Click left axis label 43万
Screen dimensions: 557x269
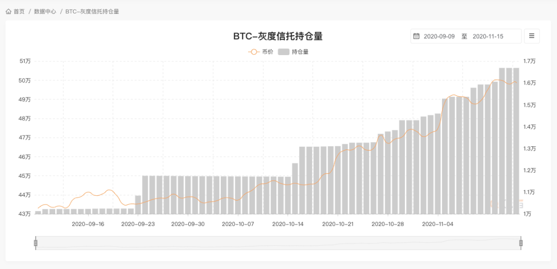25,214
